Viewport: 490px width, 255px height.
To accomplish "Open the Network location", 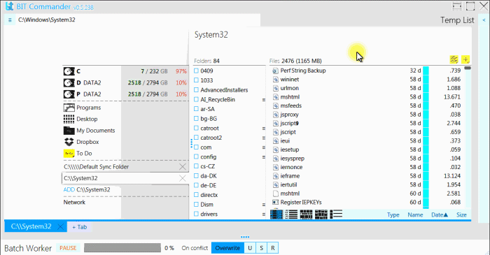I will click(74, 202).
